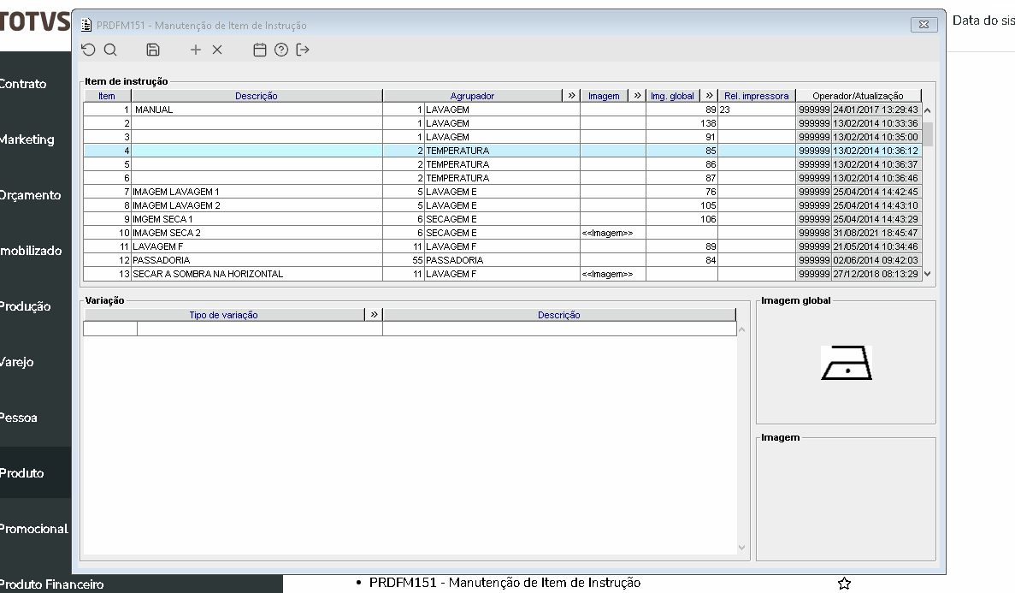The height and width of the screenshot is (593, 1015).
Task: Exit using the logout arrow icon
Action: [x=303, y=50]
